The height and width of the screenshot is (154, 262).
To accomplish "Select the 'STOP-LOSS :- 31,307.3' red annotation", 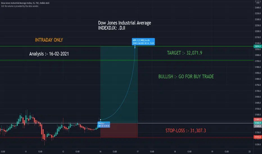I will coord(186,130).
